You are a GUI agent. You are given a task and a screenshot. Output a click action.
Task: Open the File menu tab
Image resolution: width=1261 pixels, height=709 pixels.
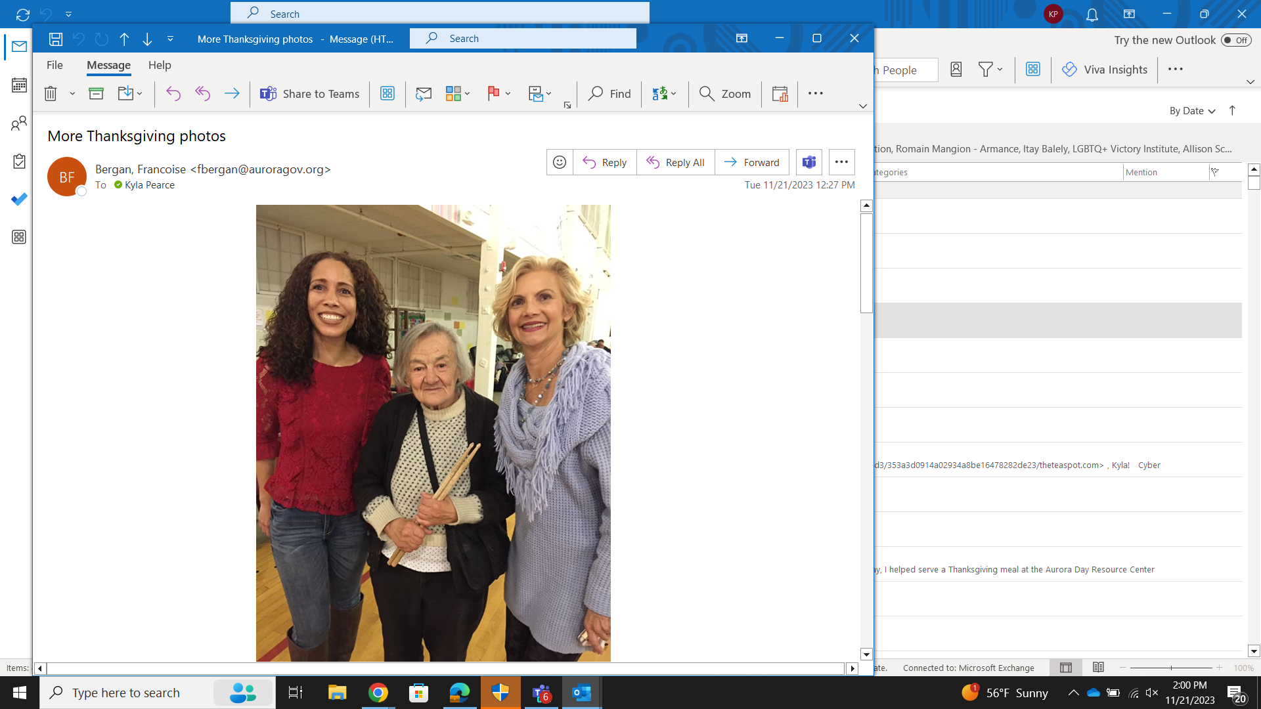click(55, 65)
